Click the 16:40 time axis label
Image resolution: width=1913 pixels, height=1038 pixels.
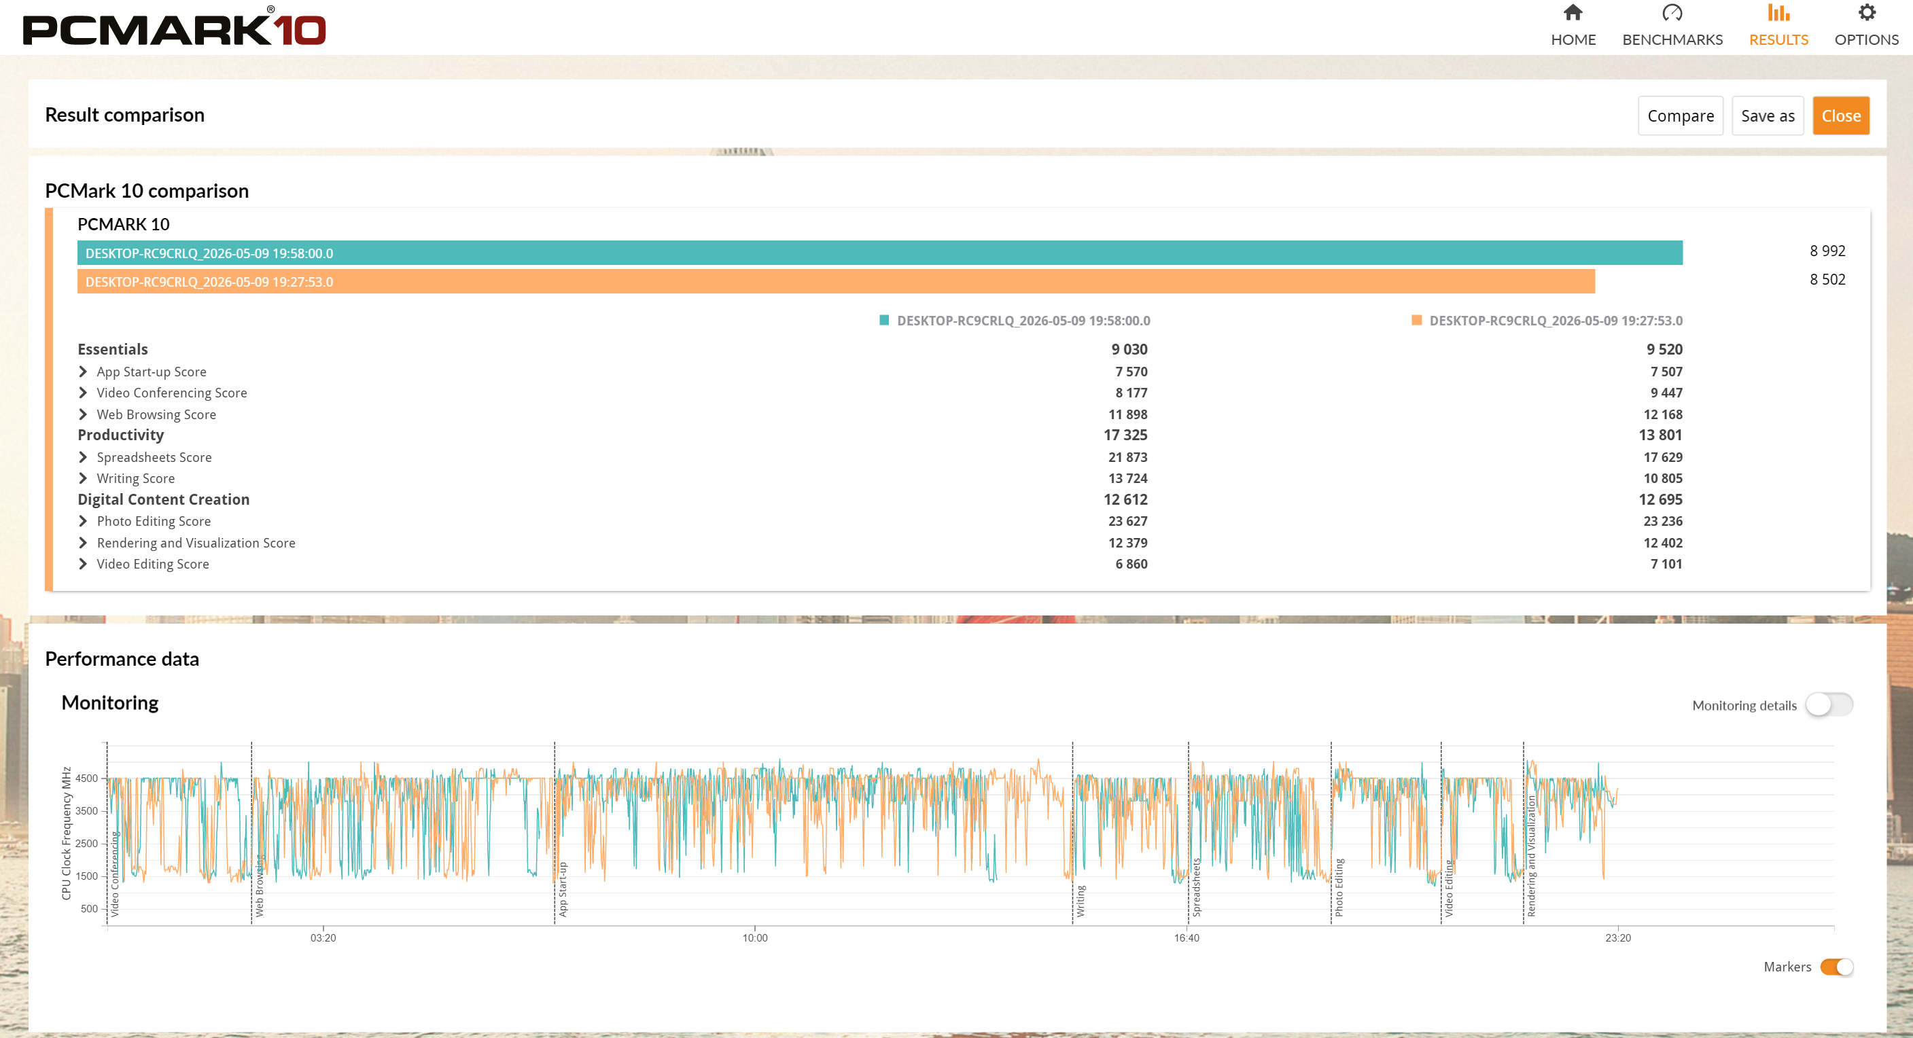pos(1186,937)
